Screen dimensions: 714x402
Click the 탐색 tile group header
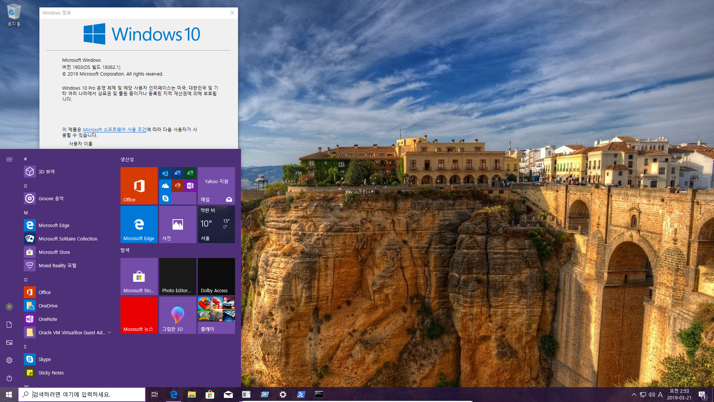tap(125, 250)
